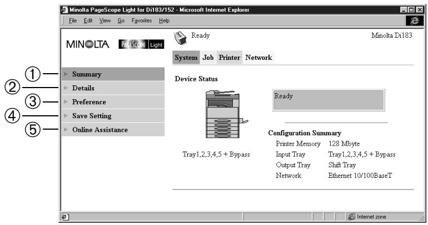The width and height of the screenshot is (428, 225).
Task: Click the tray caption under the copier image
Action: coord(216,154)
